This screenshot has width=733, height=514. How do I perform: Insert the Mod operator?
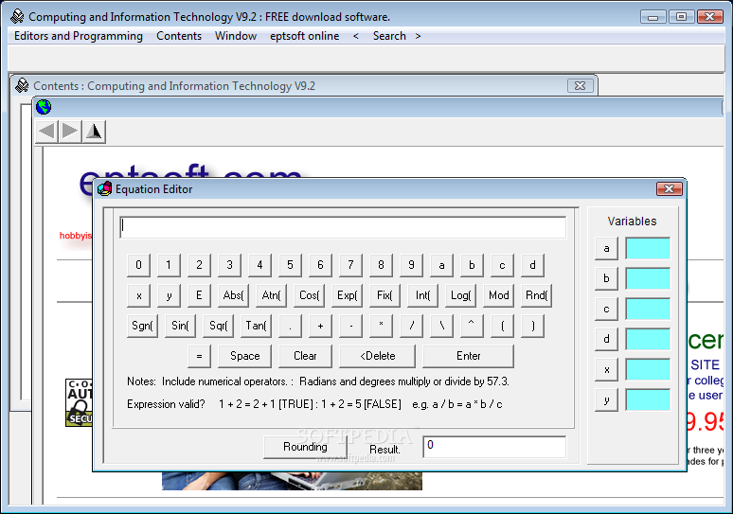498,295
